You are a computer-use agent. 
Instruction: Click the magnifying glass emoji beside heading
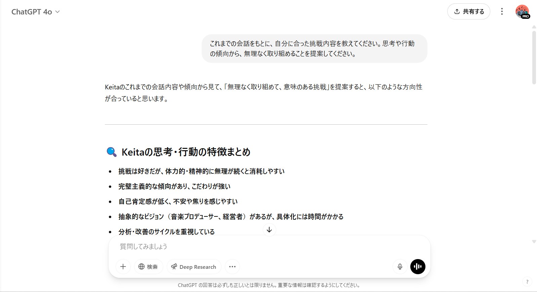(112, 152)
